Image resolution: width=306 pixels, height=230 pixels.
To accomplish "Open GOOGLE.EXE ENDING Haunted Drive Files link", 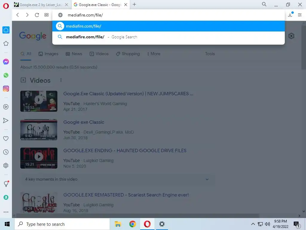I will tap(125, 151).
